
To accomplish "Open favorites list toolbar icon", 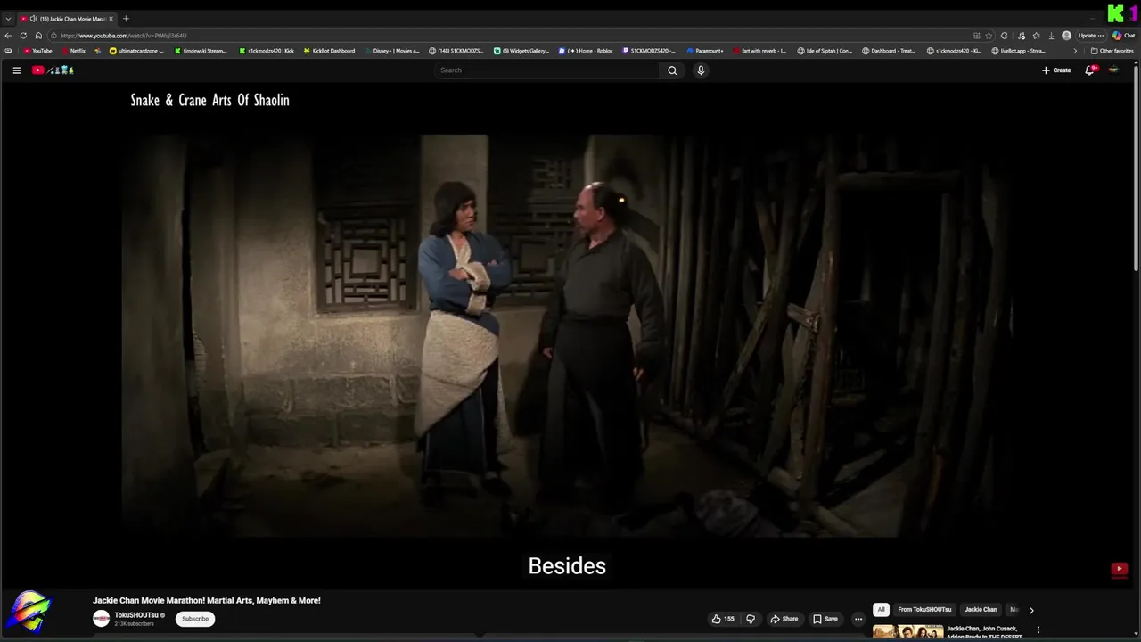I will [x=1036, y=36].
